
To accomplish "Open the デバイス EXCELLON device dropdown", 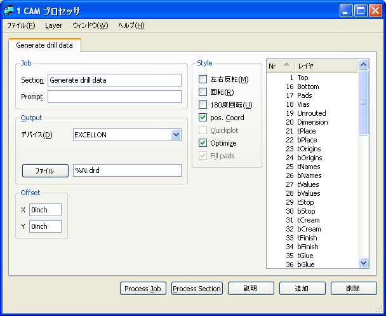I will click(176, 135).
